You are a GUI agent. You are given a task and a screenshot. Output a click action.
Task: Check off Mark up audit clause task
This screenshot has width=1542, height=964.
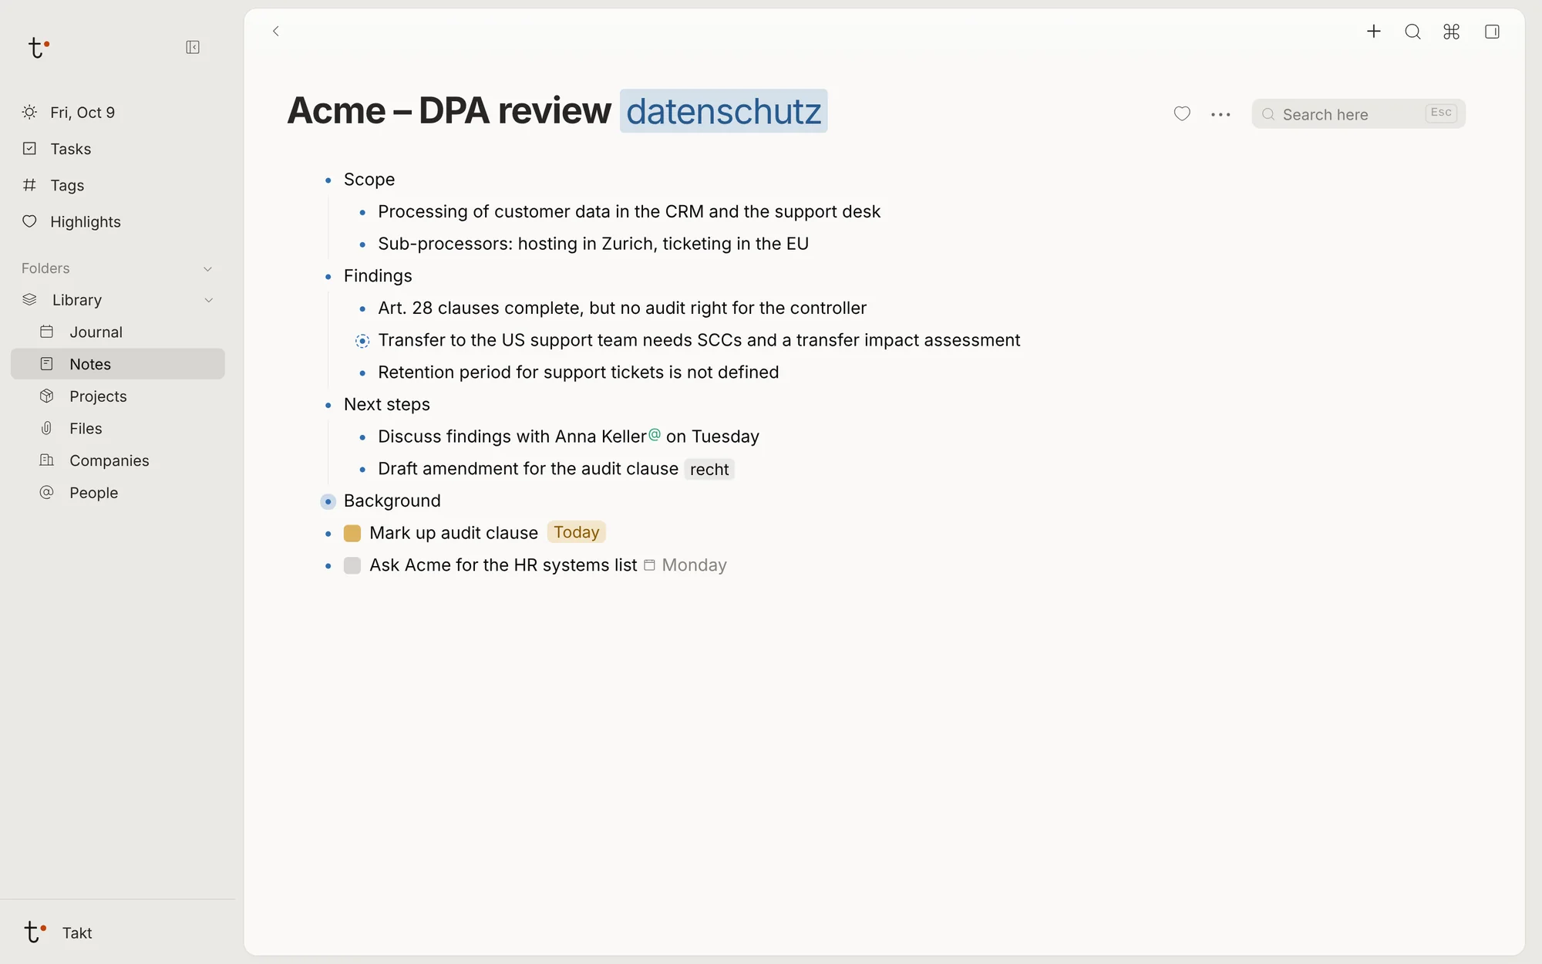[x=352, y=534]
